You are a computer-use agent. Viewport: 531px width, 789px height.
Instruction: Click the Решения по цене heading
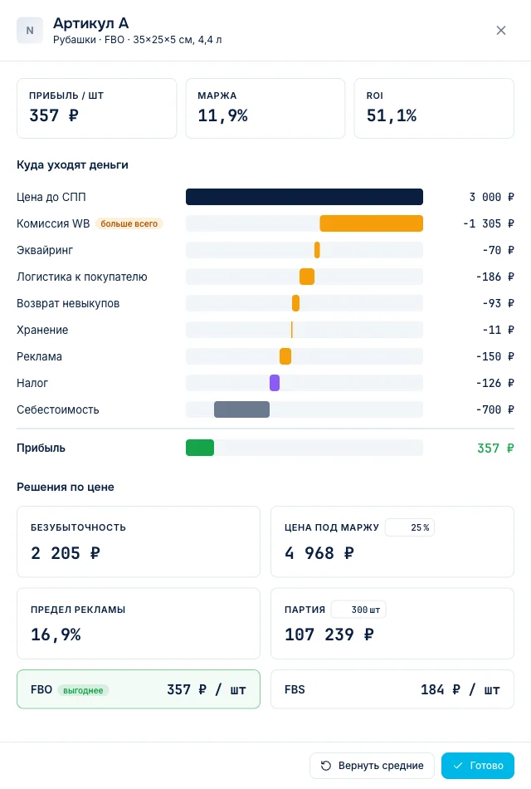point(66,487)
